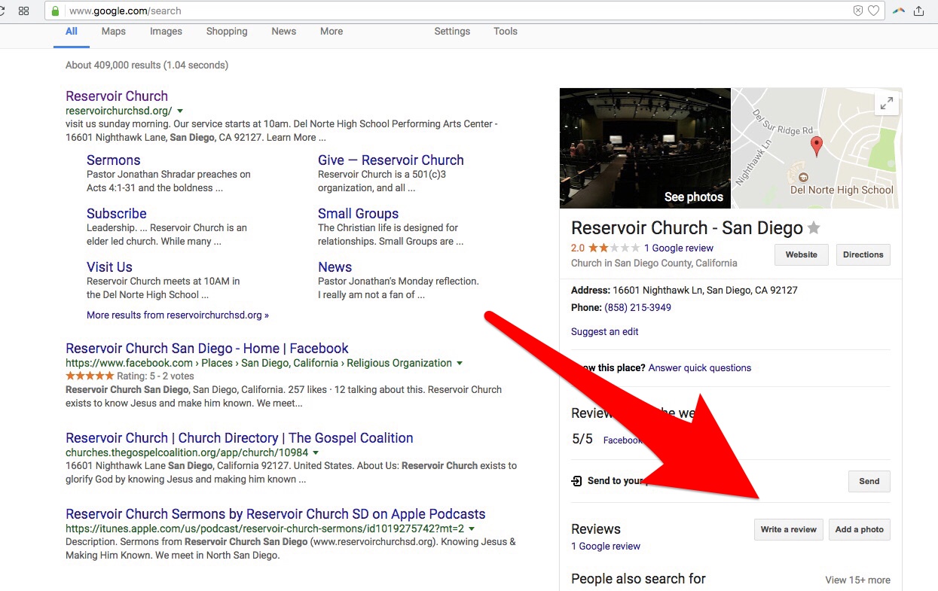Click the Send button

pos(869,481)
